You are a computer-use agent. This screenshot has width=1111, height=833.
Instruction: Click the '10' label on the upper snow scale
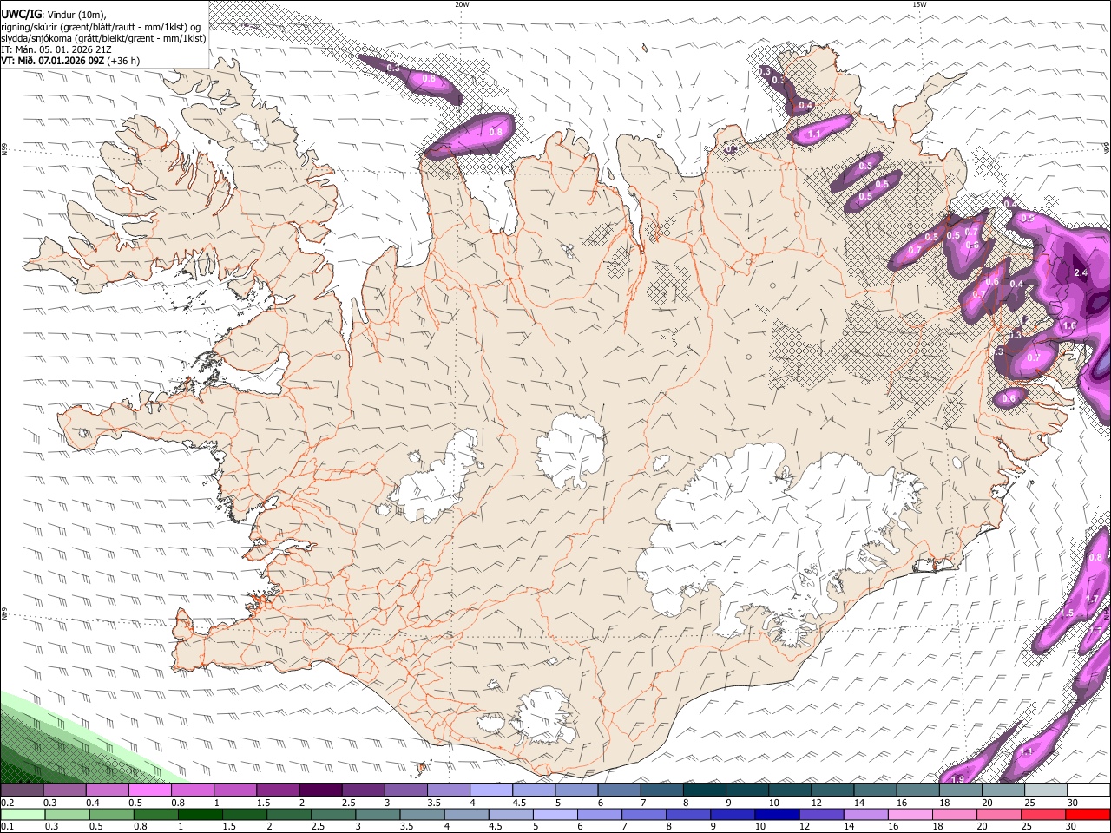(x=773, y=803)
